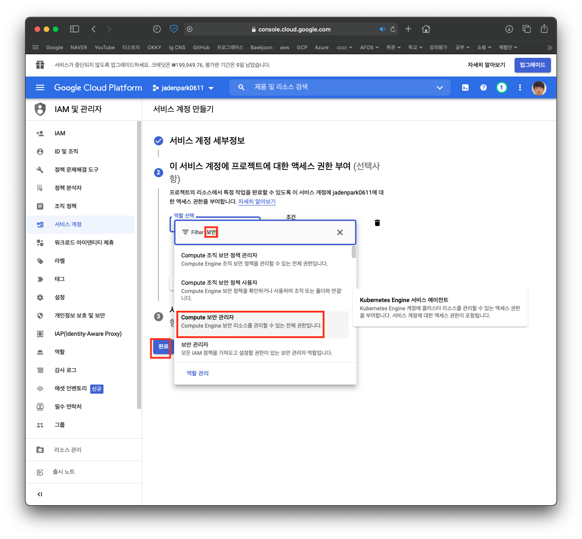
Task: Open 설정 sidebar item
Action: [80, 298]
